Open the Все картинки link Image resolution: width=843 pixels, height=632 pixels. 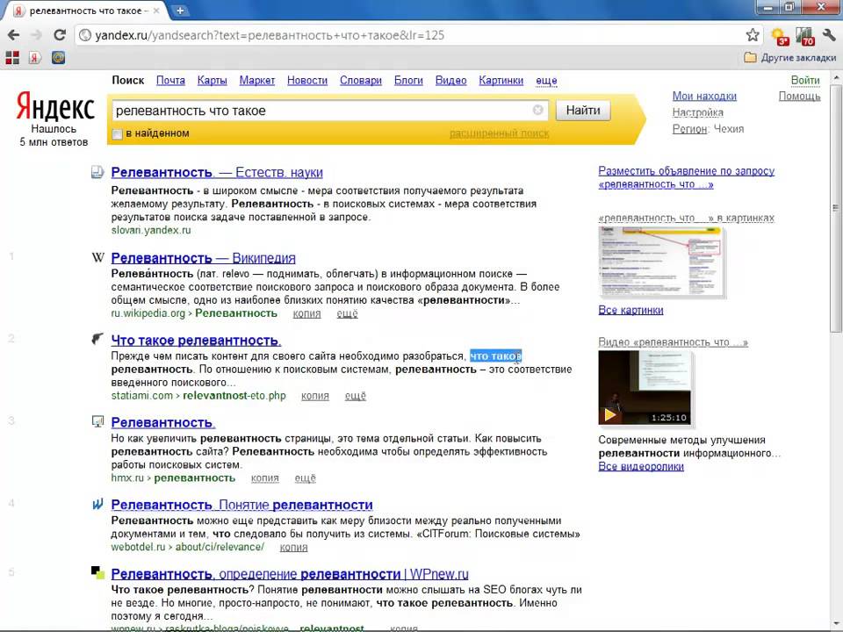[630, 310]
